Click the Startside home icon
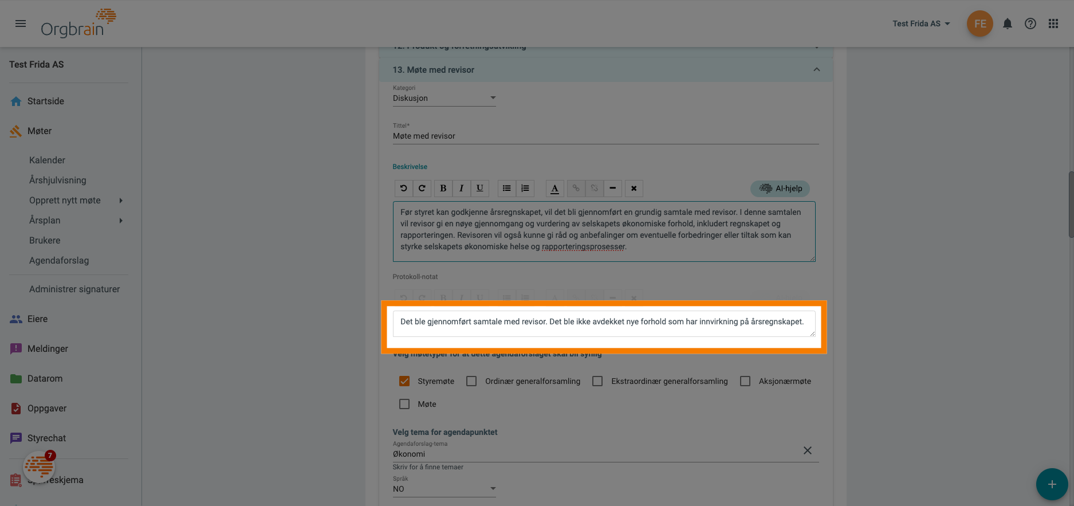The height and width of the screenshot is (506, 1074). click(x=16, y=101)
